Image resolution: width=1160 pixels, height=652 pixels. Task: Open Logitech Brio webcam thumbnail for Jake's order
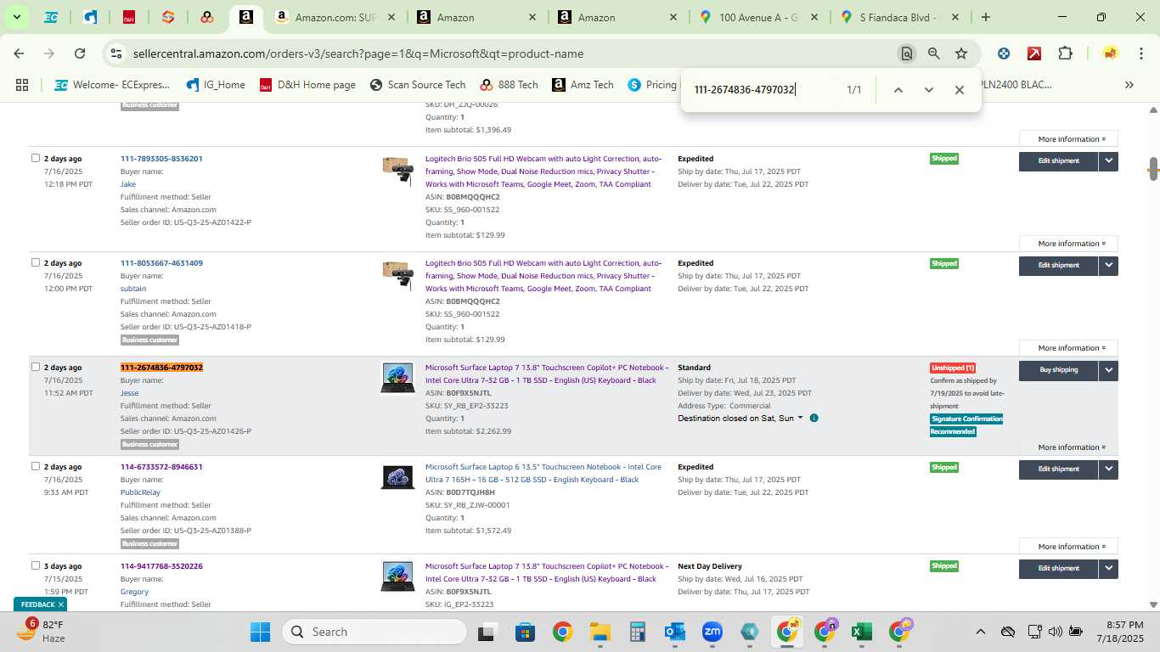[x=397, y=170]
